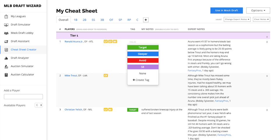Remove Tier 1 row with its x
Image resolution: width=280 pixels, height=140 pixels.
pyautogui.click(x=267, y=37)
